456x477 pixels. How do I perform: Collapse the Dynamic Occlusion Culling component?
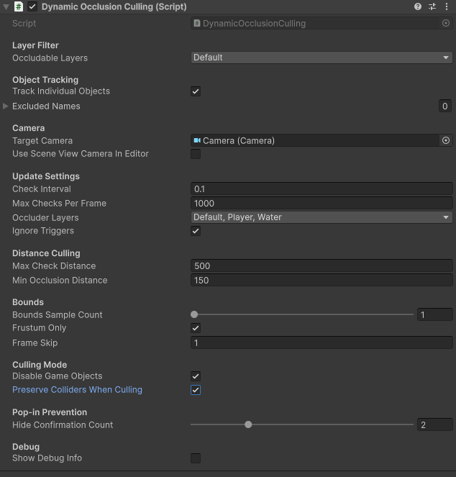click(6, 6)
